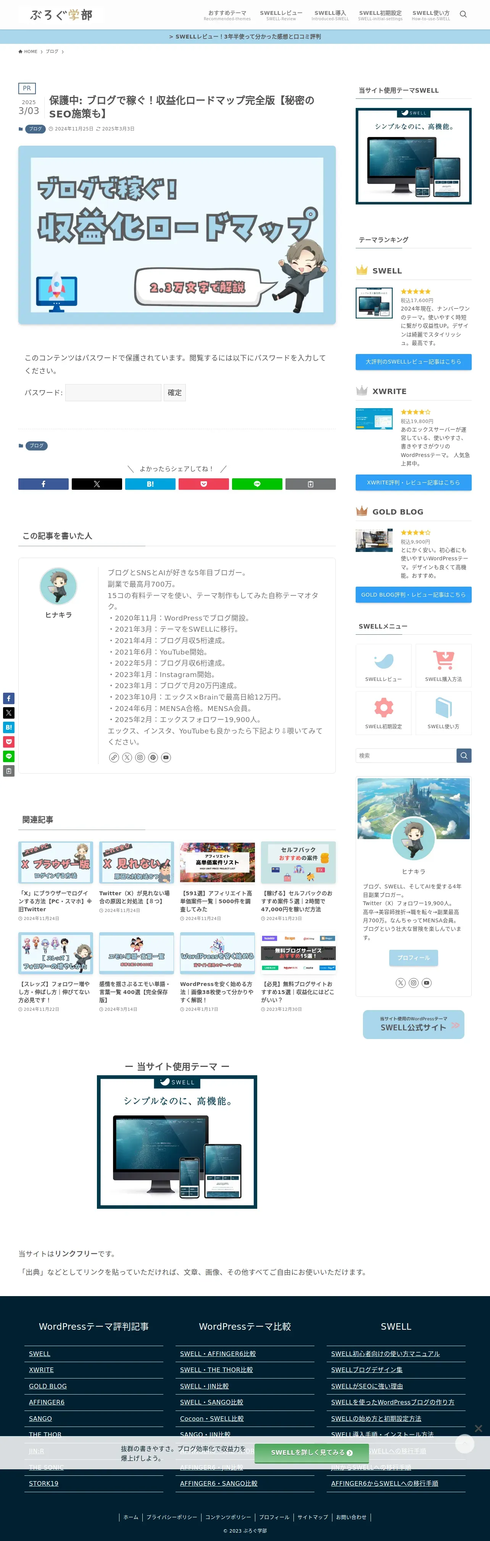
Task: Click HOME breadcrumb link
Action: (27, 51)
